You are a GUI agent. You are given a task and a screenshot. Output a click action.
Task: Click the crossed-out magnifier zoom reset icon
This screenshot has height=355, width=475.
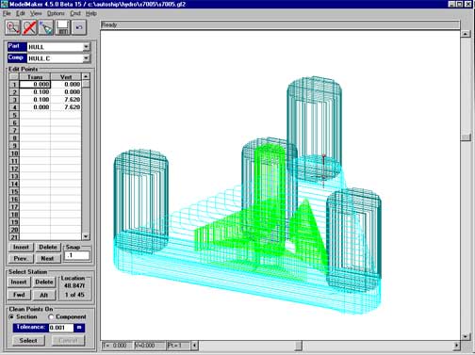pyautogui.click(x=29, y=27)
